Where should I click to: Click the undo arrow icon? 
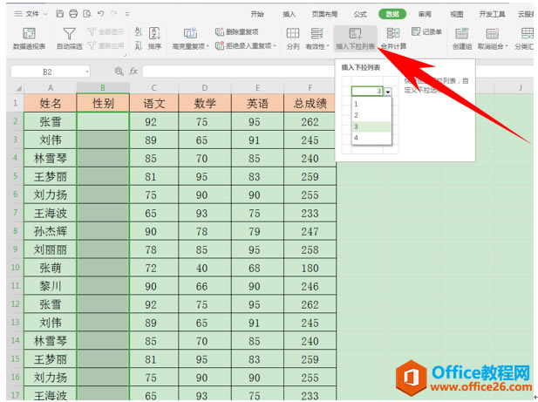101,14
